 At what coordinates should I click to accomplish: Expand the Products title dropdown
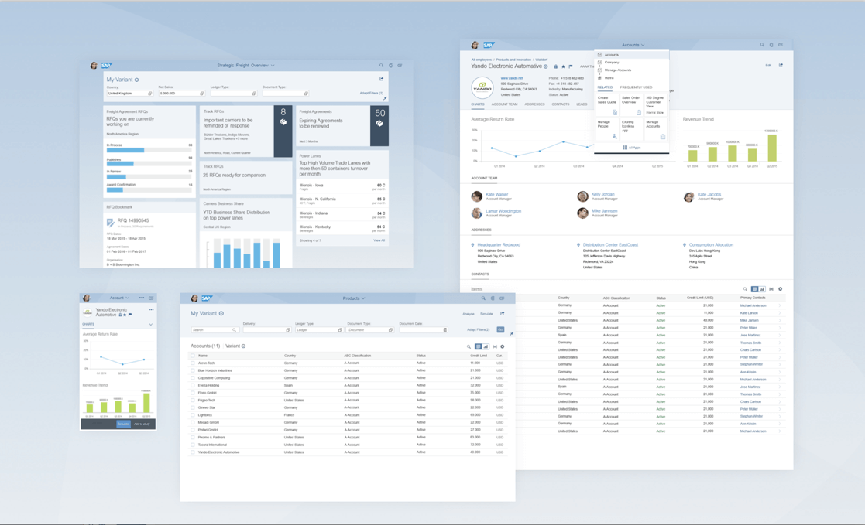[354, 298]
